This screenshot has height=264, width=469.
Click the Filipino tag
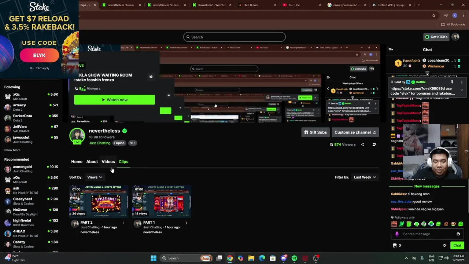[x=119, y=143]
